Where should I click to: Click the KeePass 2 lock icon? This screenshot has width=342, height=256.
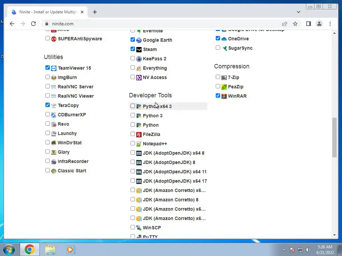pos(139,59)
